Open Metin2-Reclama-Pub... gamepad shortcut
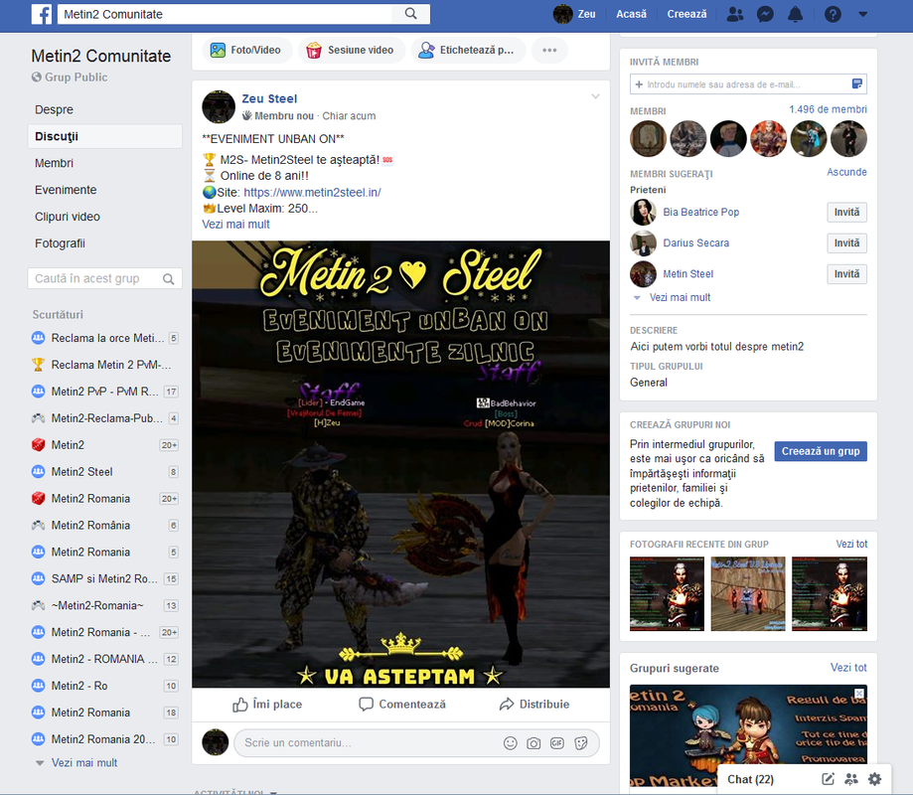 coord(104,418)
